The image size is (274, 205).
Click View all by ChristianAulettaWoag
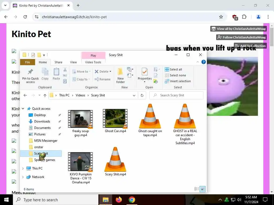pos(238,29)
